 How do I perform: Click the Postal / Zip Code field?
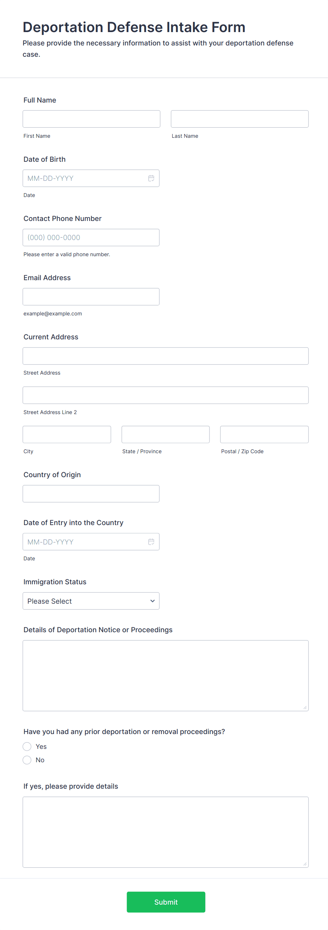pyautogui.click(x=264, y=434)
